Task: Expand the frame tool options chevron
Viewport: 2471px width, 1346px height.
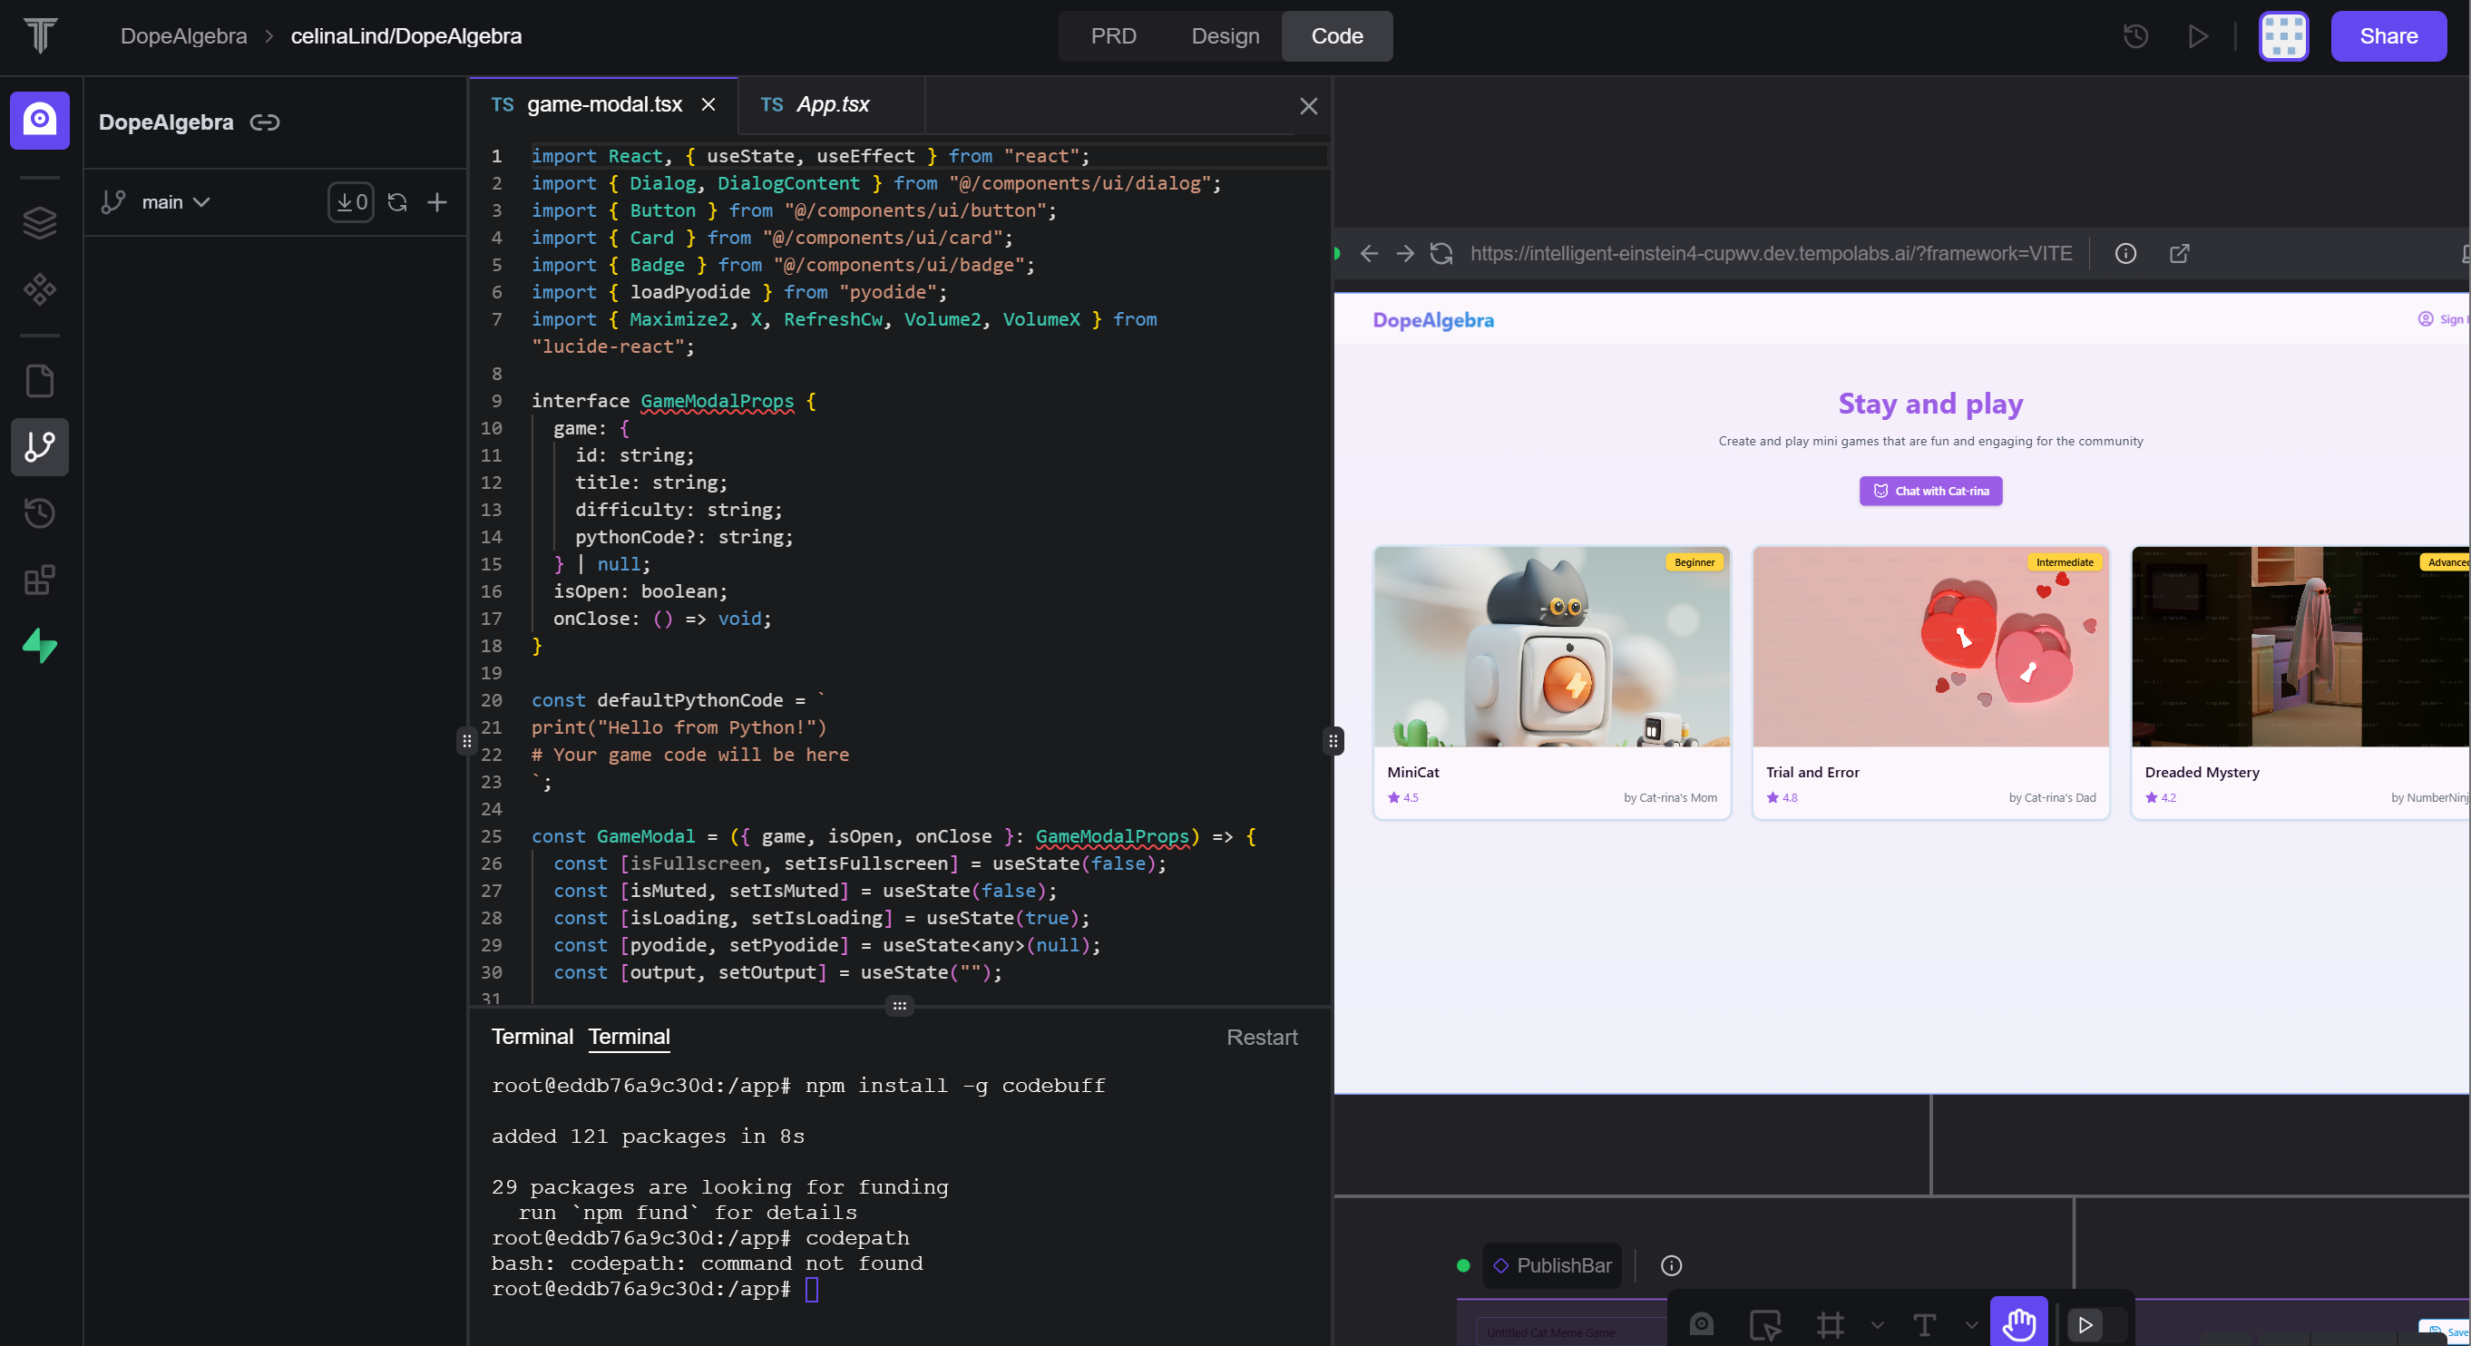Action: point(1877,1325)
